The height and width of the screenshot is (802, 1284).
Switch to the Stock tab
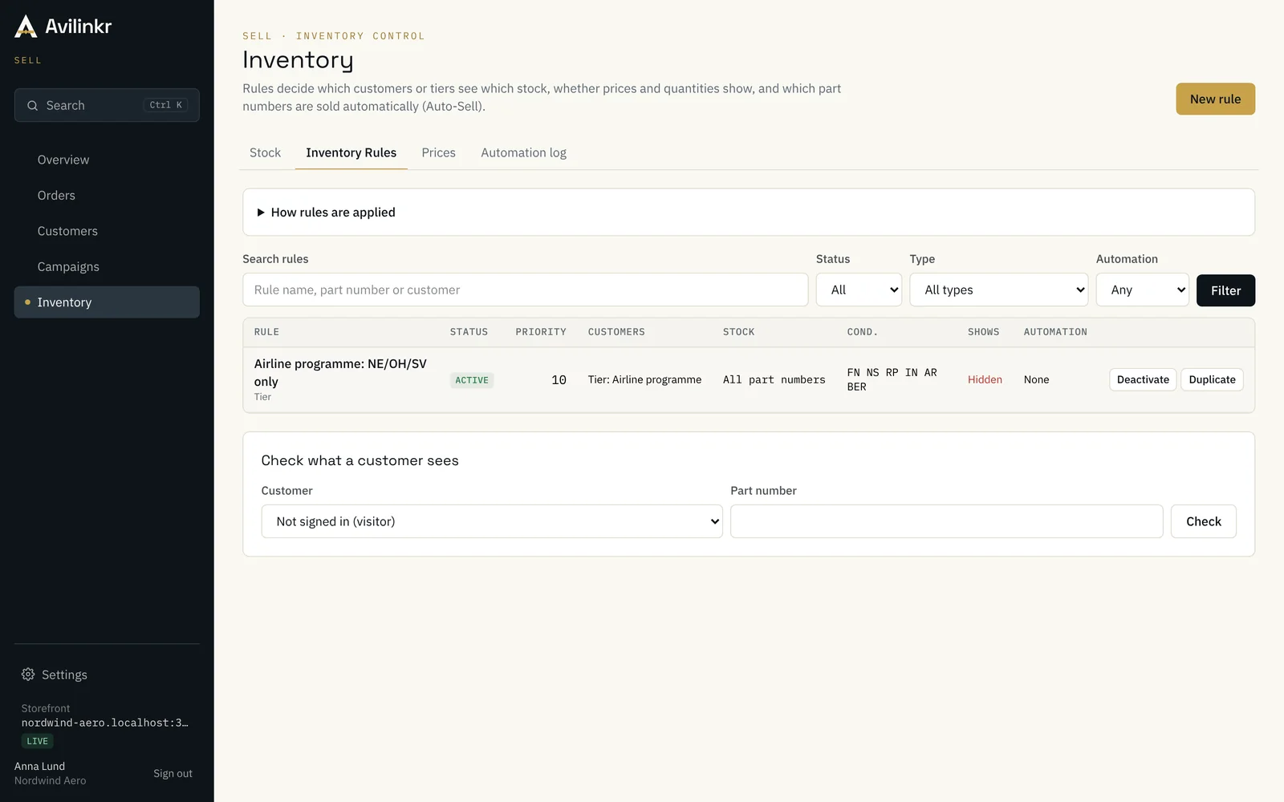coord(265,152)
